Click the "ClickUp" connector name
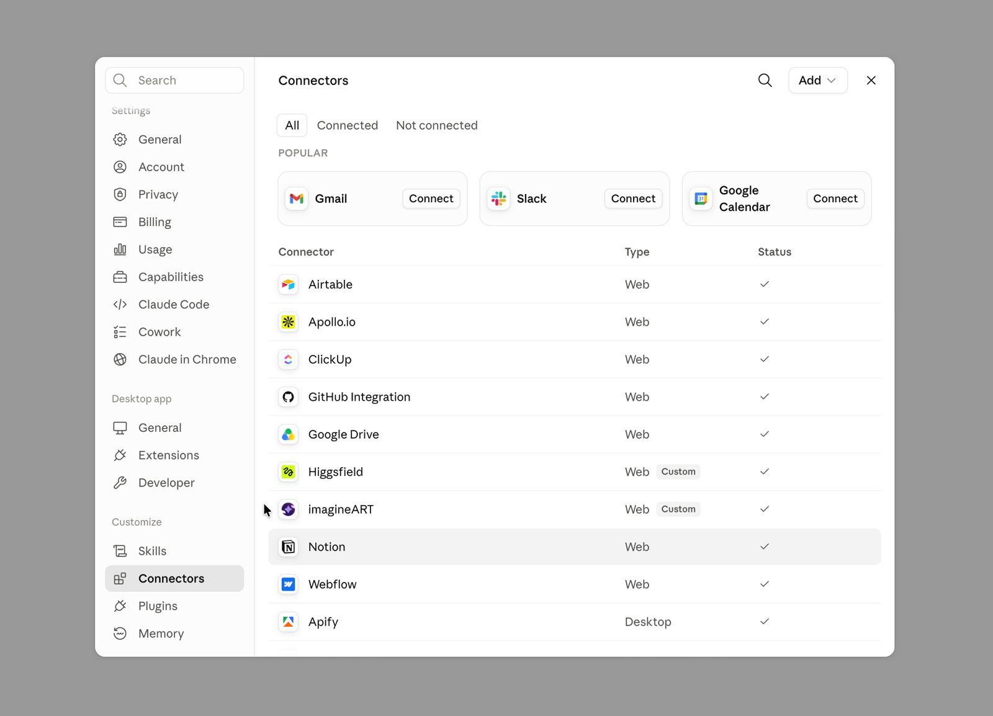The height and width of the screenshot is (716, 993). (330, 360)
